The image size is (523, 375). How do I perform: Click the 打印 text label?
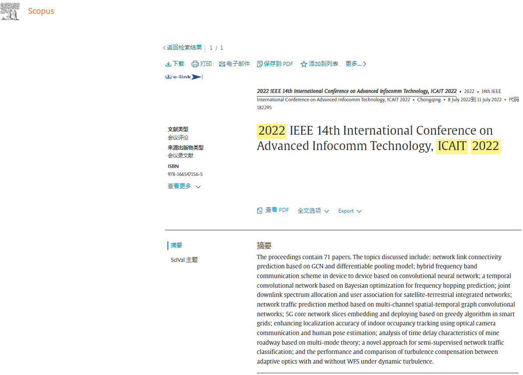(206, 64)
